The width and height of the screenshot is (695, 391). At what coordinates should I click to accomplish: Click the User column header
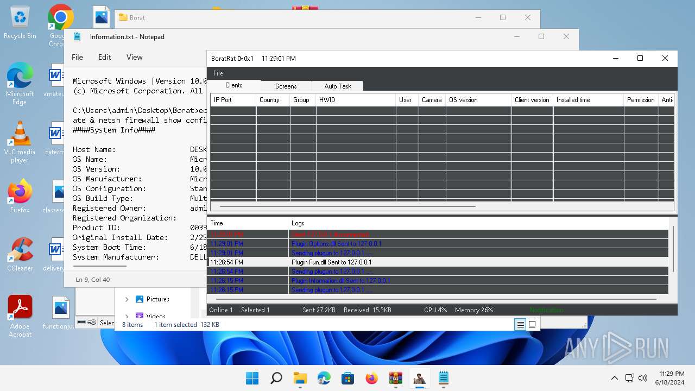pos(407,100)
